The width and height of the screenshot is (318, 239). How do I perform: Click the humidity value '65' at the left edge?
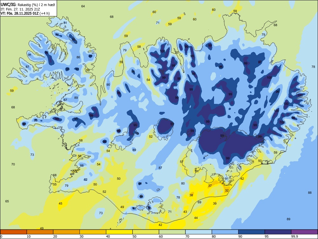[7, 201]
